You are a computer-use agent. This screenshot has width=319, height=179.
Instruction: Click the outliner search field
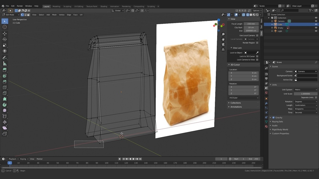coord(289,10)
